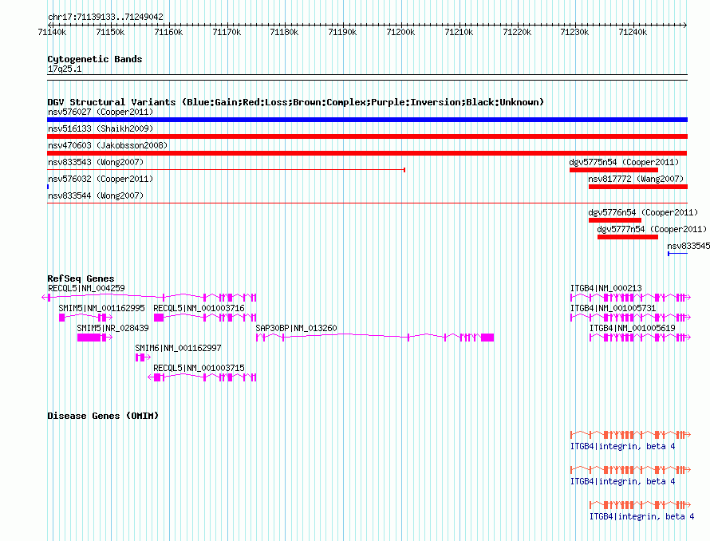Select the small blue nsv833545 glyph
The width and height of the screenshot is (710, 541).
pos(678,254)
